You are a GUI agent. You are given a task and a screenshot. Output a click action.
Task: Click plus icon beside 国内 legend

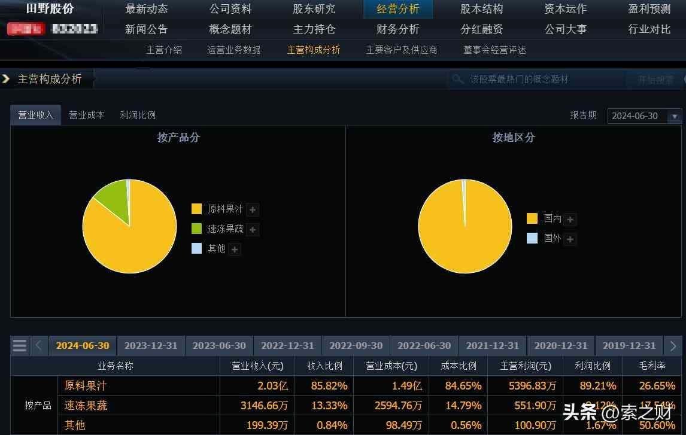pos(570,220)
